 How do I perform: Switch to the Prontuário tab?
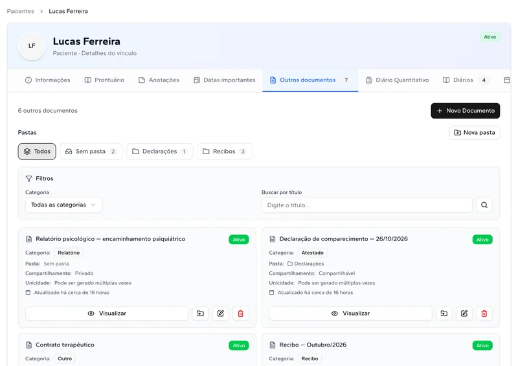coord(104,80)
